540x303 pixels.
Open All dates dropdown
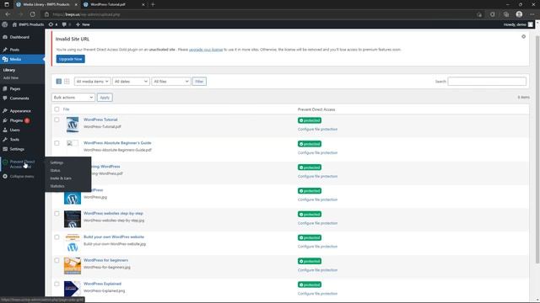pyautogui.click(x=131, y=82)
